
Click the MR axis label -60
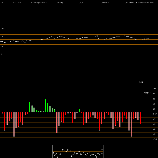coord(154,129)
